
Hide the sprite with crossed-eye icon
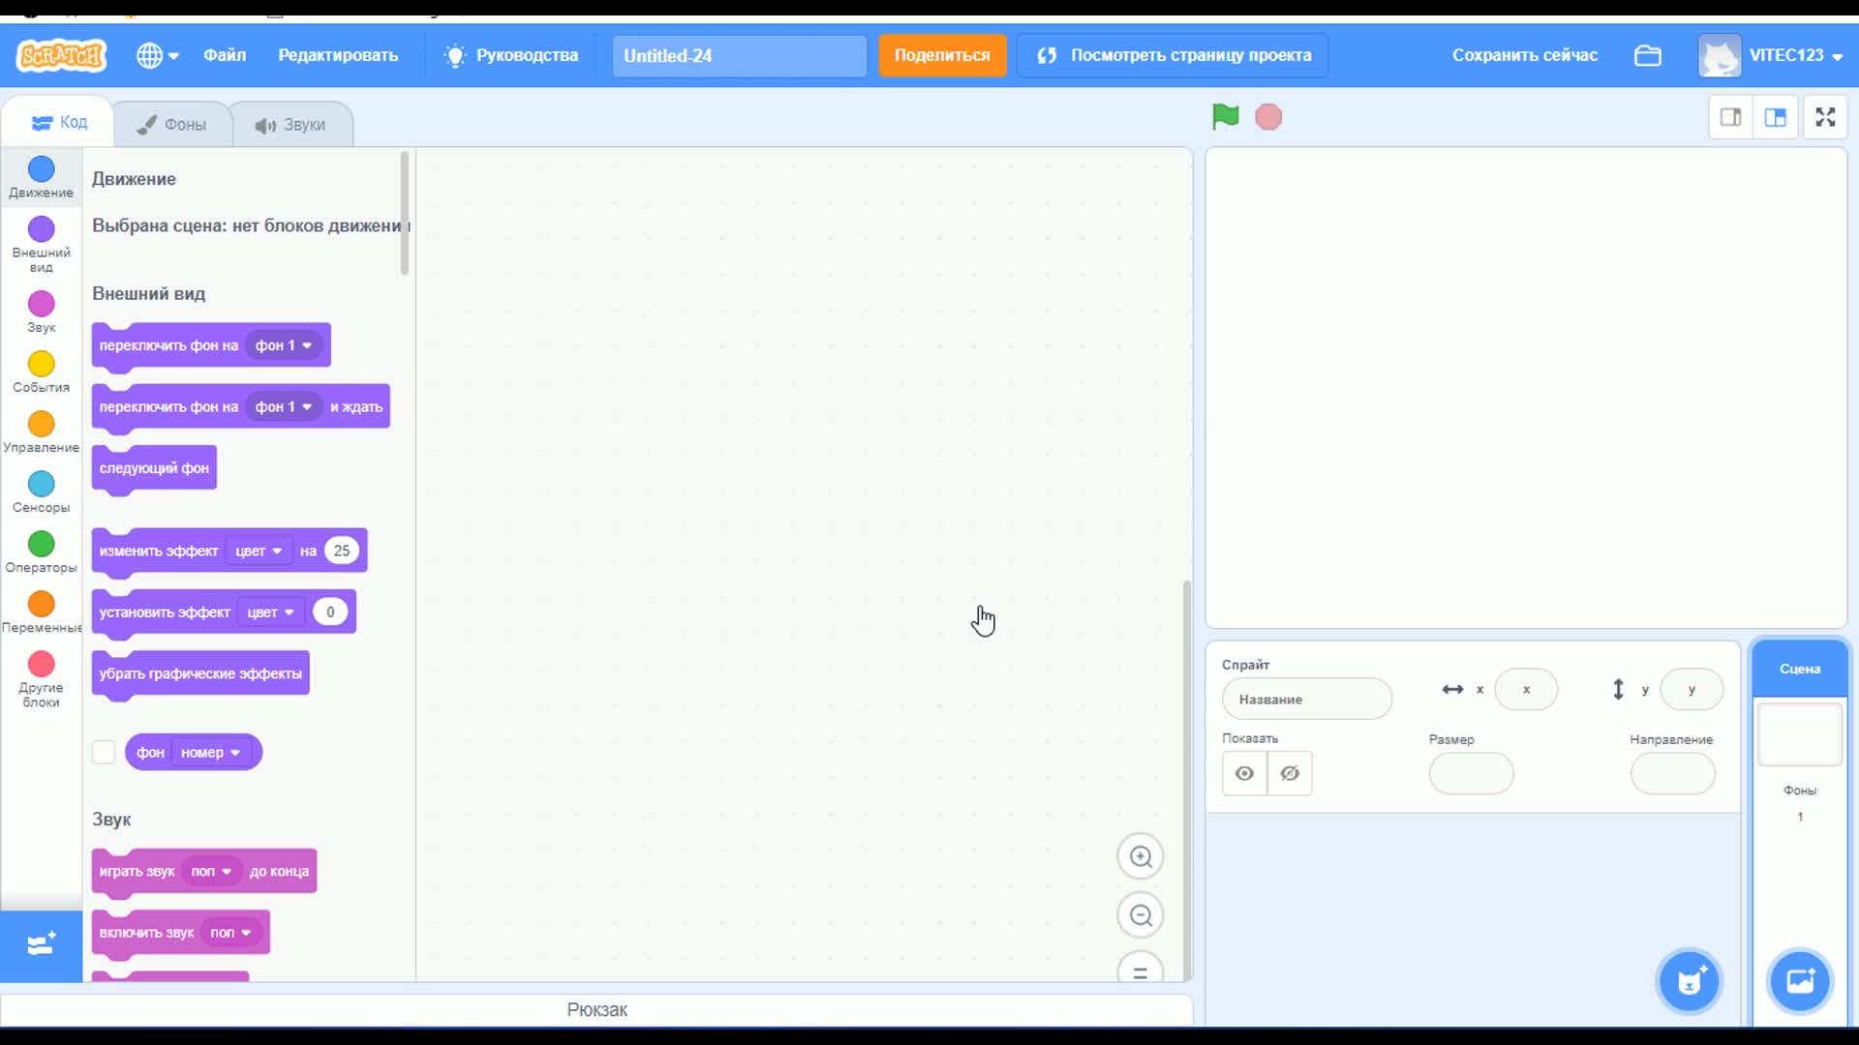point(1290,773)
